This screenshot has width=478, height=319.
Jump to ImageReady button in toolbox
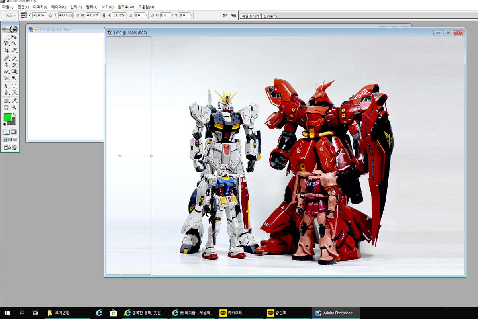(10, 147)
